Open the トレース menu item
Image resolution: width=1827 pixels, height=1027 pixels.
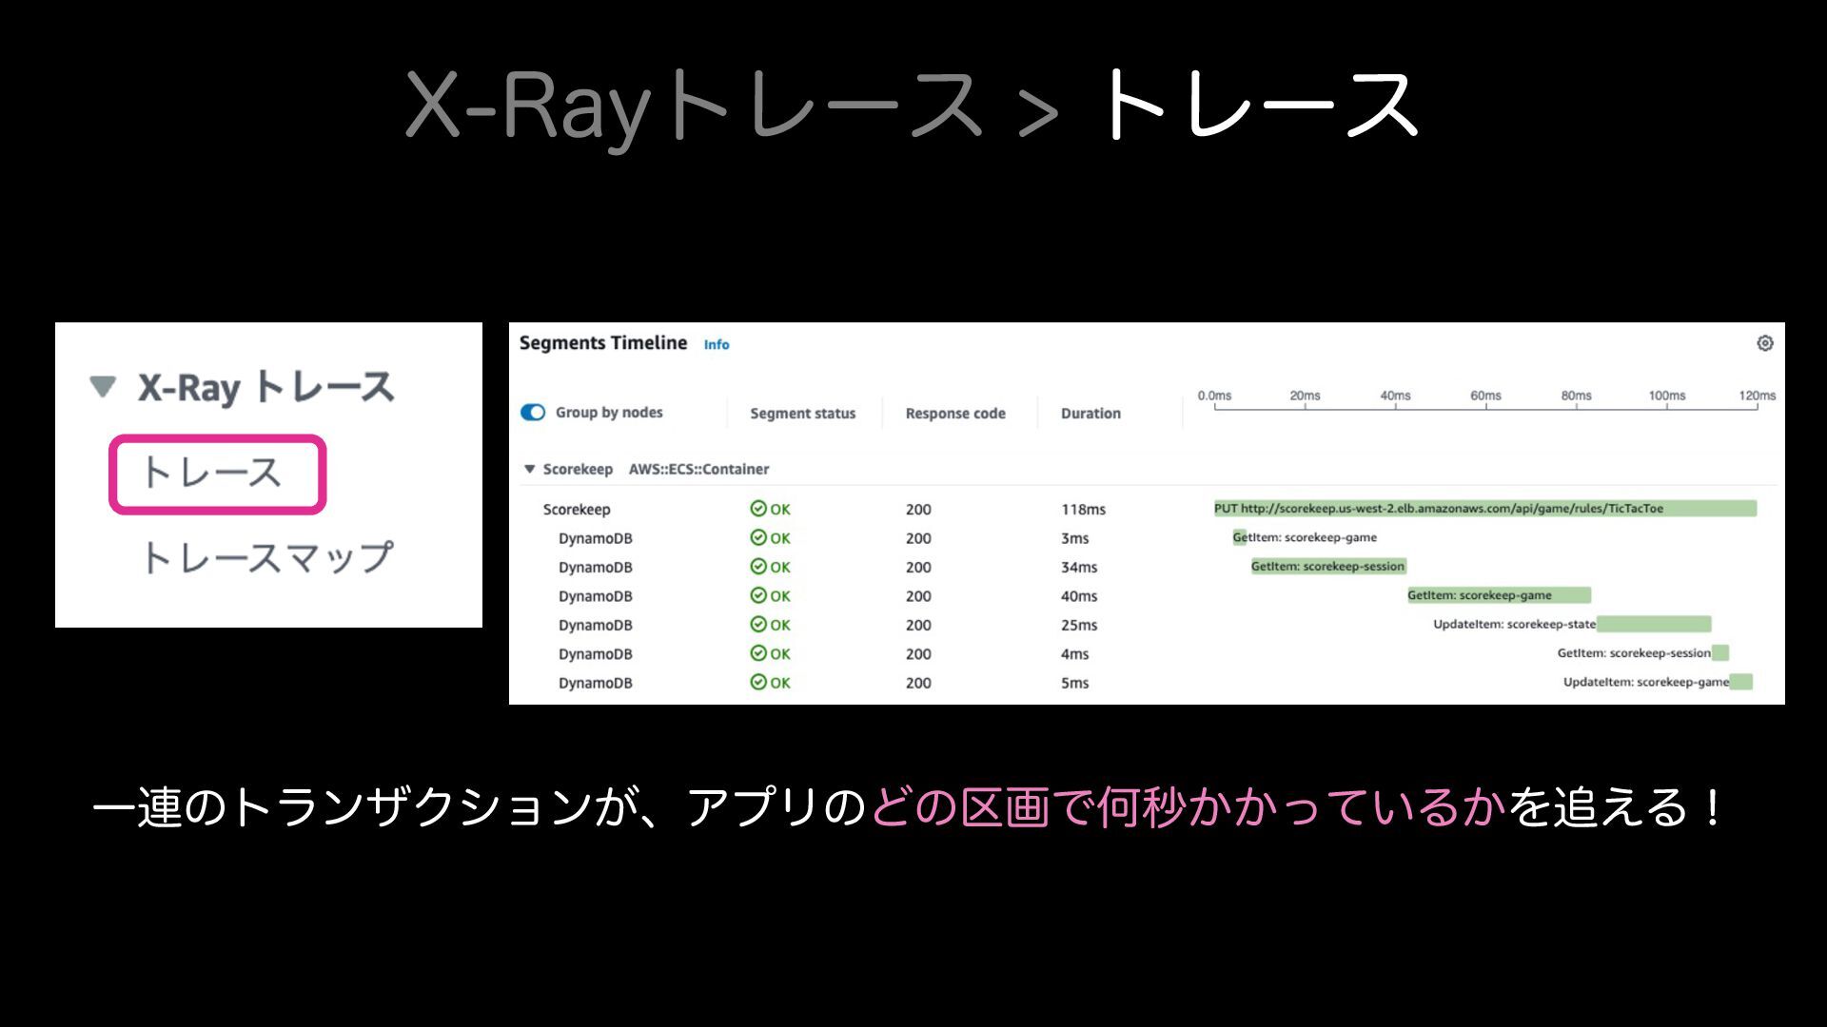(211, 474)
